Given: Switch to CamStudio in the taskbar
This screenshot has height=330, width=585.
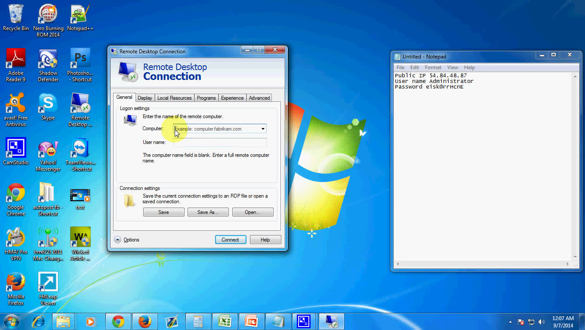Looking at the screenshot, I should (304, 321).
